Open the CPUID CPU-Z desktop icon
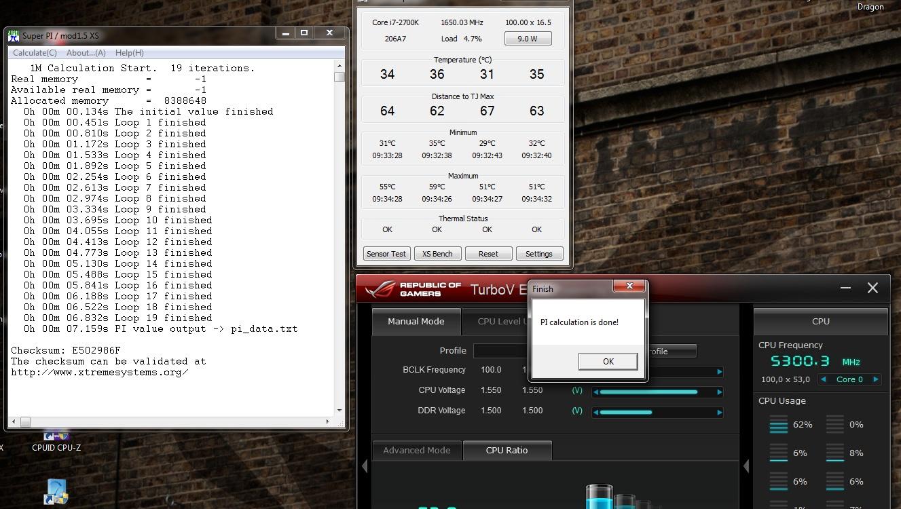The width and height of the screenshot is (901, 509). (x=56, y=440)
